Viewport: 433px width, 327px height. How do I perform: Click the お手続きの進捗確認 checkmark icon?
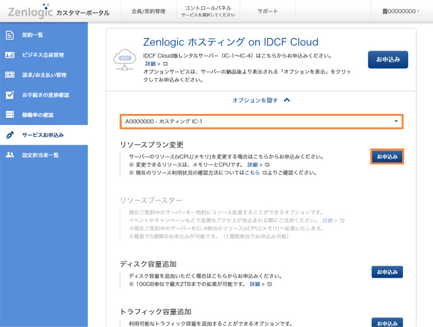10,95
